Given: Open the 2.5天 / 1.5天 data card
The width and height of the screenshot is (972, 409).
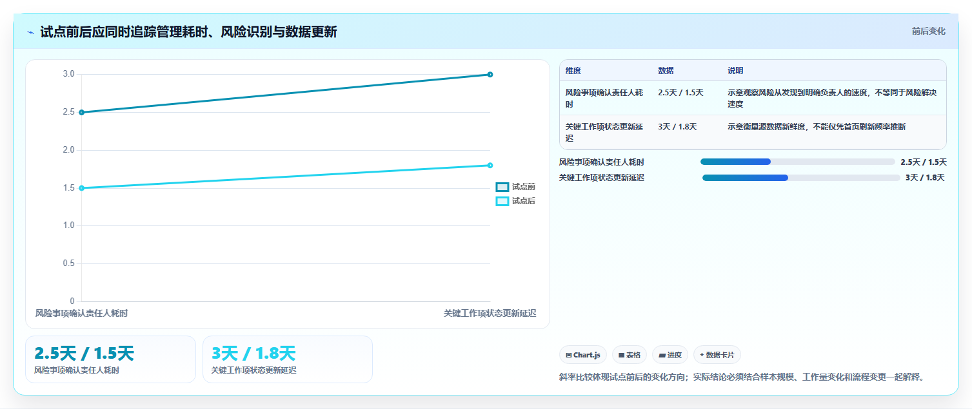Looking at the screenshot, I should tap(110, 359).
